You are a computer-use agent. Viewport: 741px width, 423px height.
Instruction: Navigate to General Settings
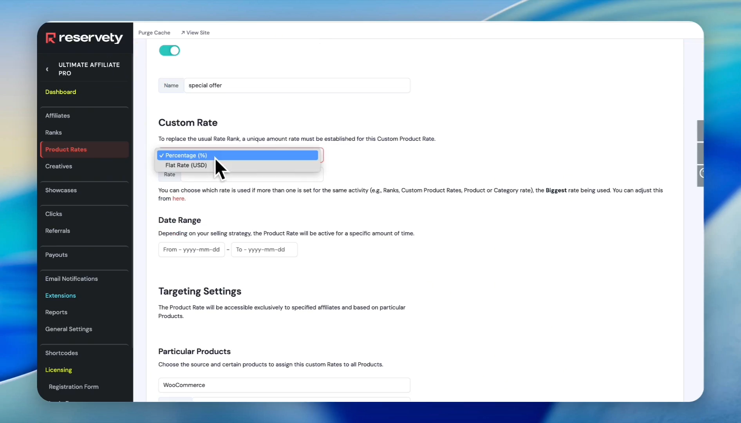tap(69, 329)
